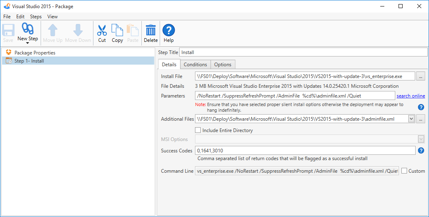The width and height of the screenshot is (429, 217).
Task: Open the Steps menu
Action: 36,17
